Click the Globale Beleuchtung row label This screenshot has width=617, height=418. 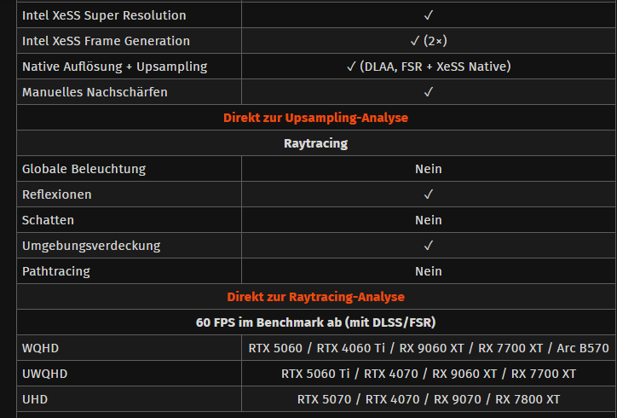pyautogui.click(x=84, y=169)
